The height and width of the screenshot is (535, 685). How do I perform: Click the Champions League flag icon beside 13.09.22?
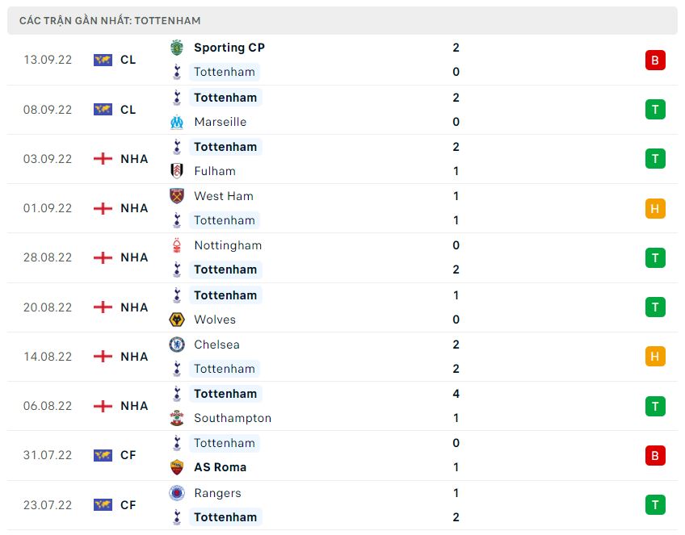tap(102, 59)
